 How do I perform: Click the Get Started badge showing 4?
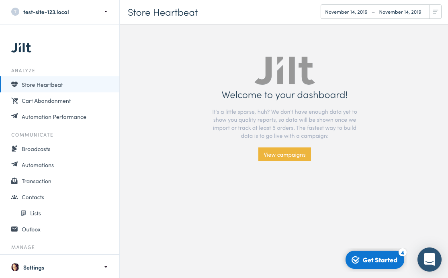[x=402, y=253]
